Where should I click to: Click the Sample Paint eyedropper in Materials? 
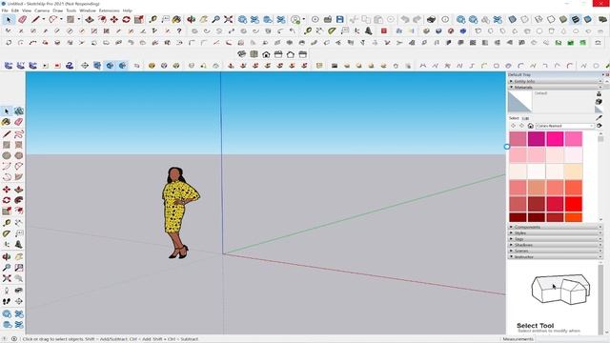click(x=599, y=117)
